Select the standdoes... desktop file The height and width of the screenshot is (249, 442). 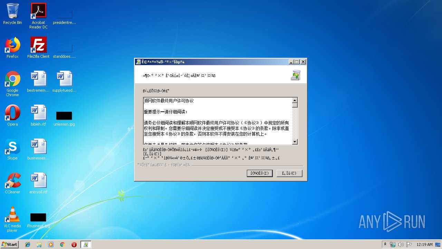click(x=64, y=50)
